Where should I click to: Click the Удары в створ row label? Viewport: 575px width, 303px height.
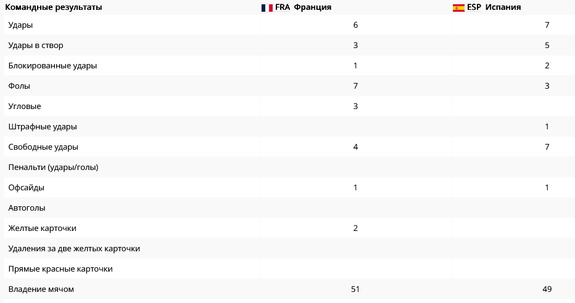(36, 46)
